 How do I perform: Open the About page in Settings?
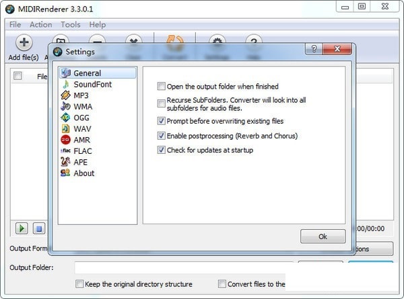83,173
